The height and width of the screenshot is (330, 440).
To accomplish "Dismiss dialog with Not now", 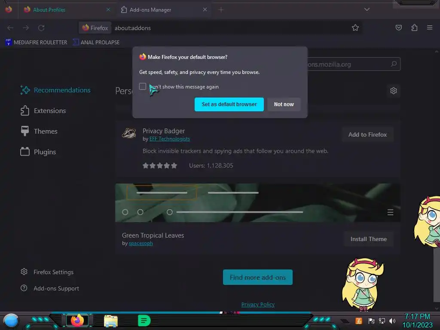I will coord(284,104).
